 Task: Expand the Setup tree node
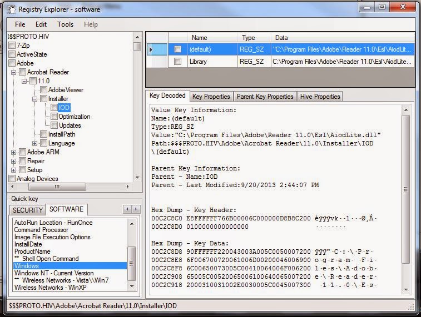coord(13,170)
